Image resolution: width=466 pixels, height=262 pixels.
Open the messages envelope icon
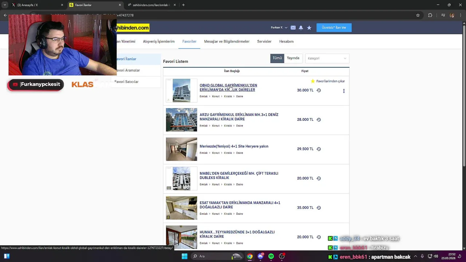(293, 28)
